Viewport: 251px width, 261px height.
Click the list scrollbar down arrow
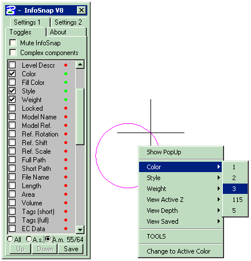pos(80,229)
